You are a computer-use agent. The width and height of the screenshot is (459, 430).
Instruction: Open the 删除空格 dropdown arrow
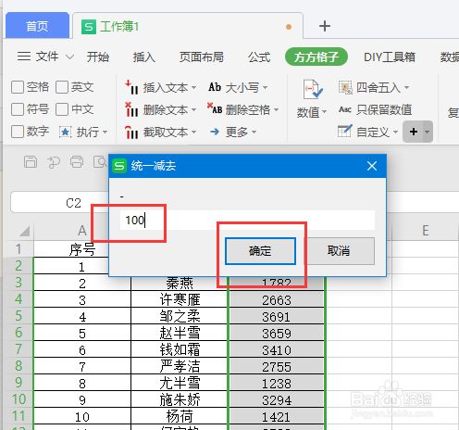[x=276, y=109]
